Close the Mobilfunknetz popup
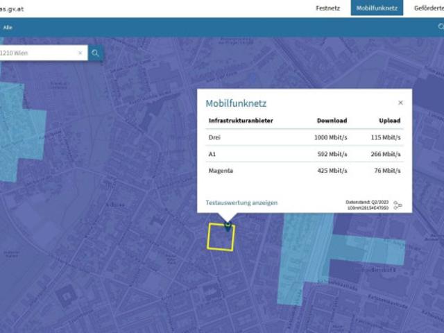Image resolution: width=444 pixels, height=333 pixels. pyautogui.click(x=400, y=103)
